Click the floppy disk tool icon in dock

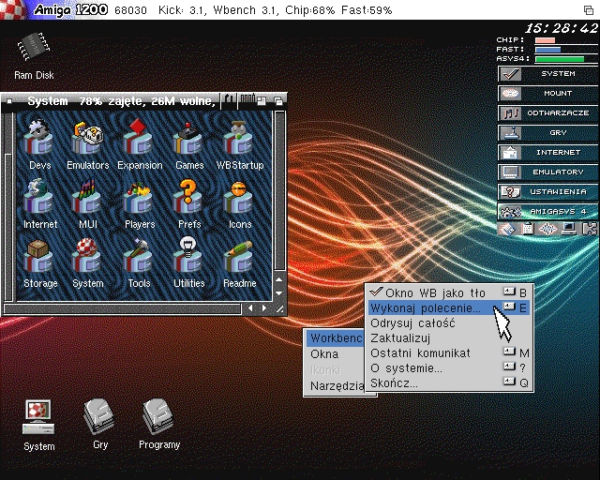[507, 229]
